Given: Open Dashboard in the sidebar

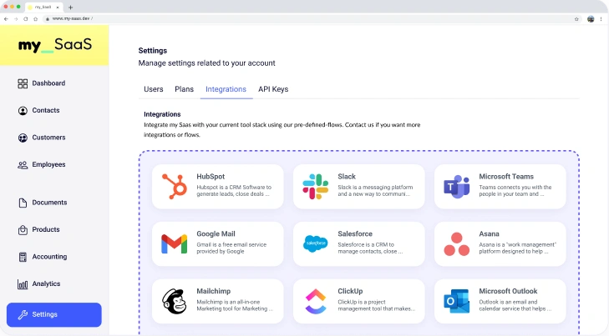Looking at the screenshot, I should (x=48, y=83).
